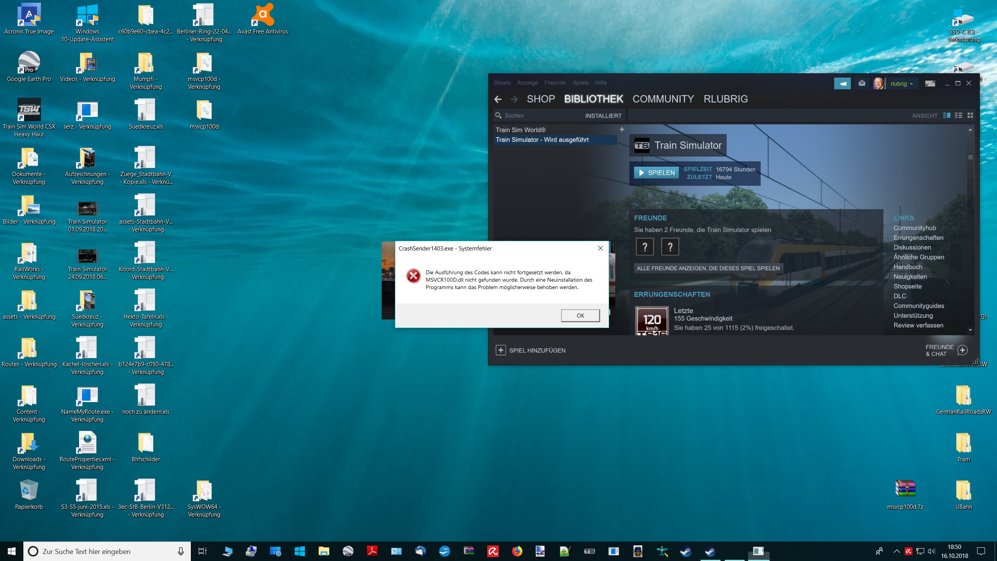Open the INSTALLIERT filter dropdown
Viewport: 997px width, 561px height.
point(603,116)
